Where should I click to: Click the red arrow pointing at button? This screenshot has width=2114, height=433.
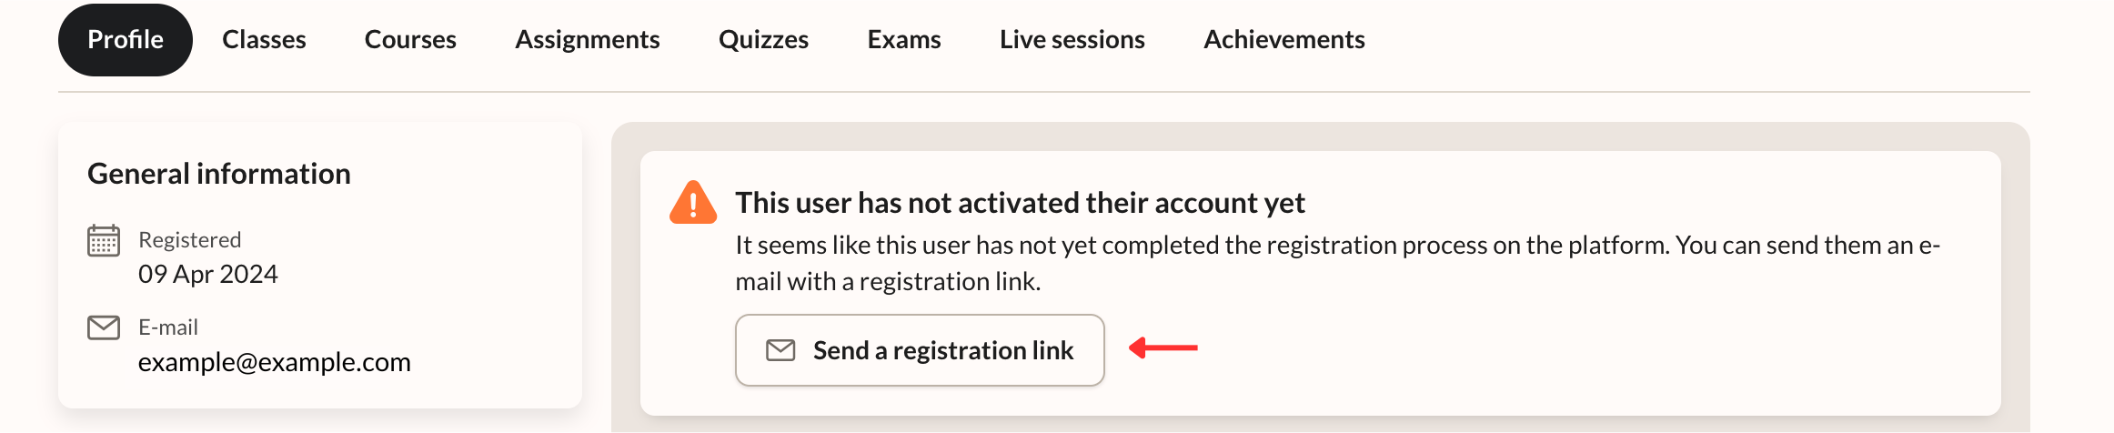(1163, 348)
